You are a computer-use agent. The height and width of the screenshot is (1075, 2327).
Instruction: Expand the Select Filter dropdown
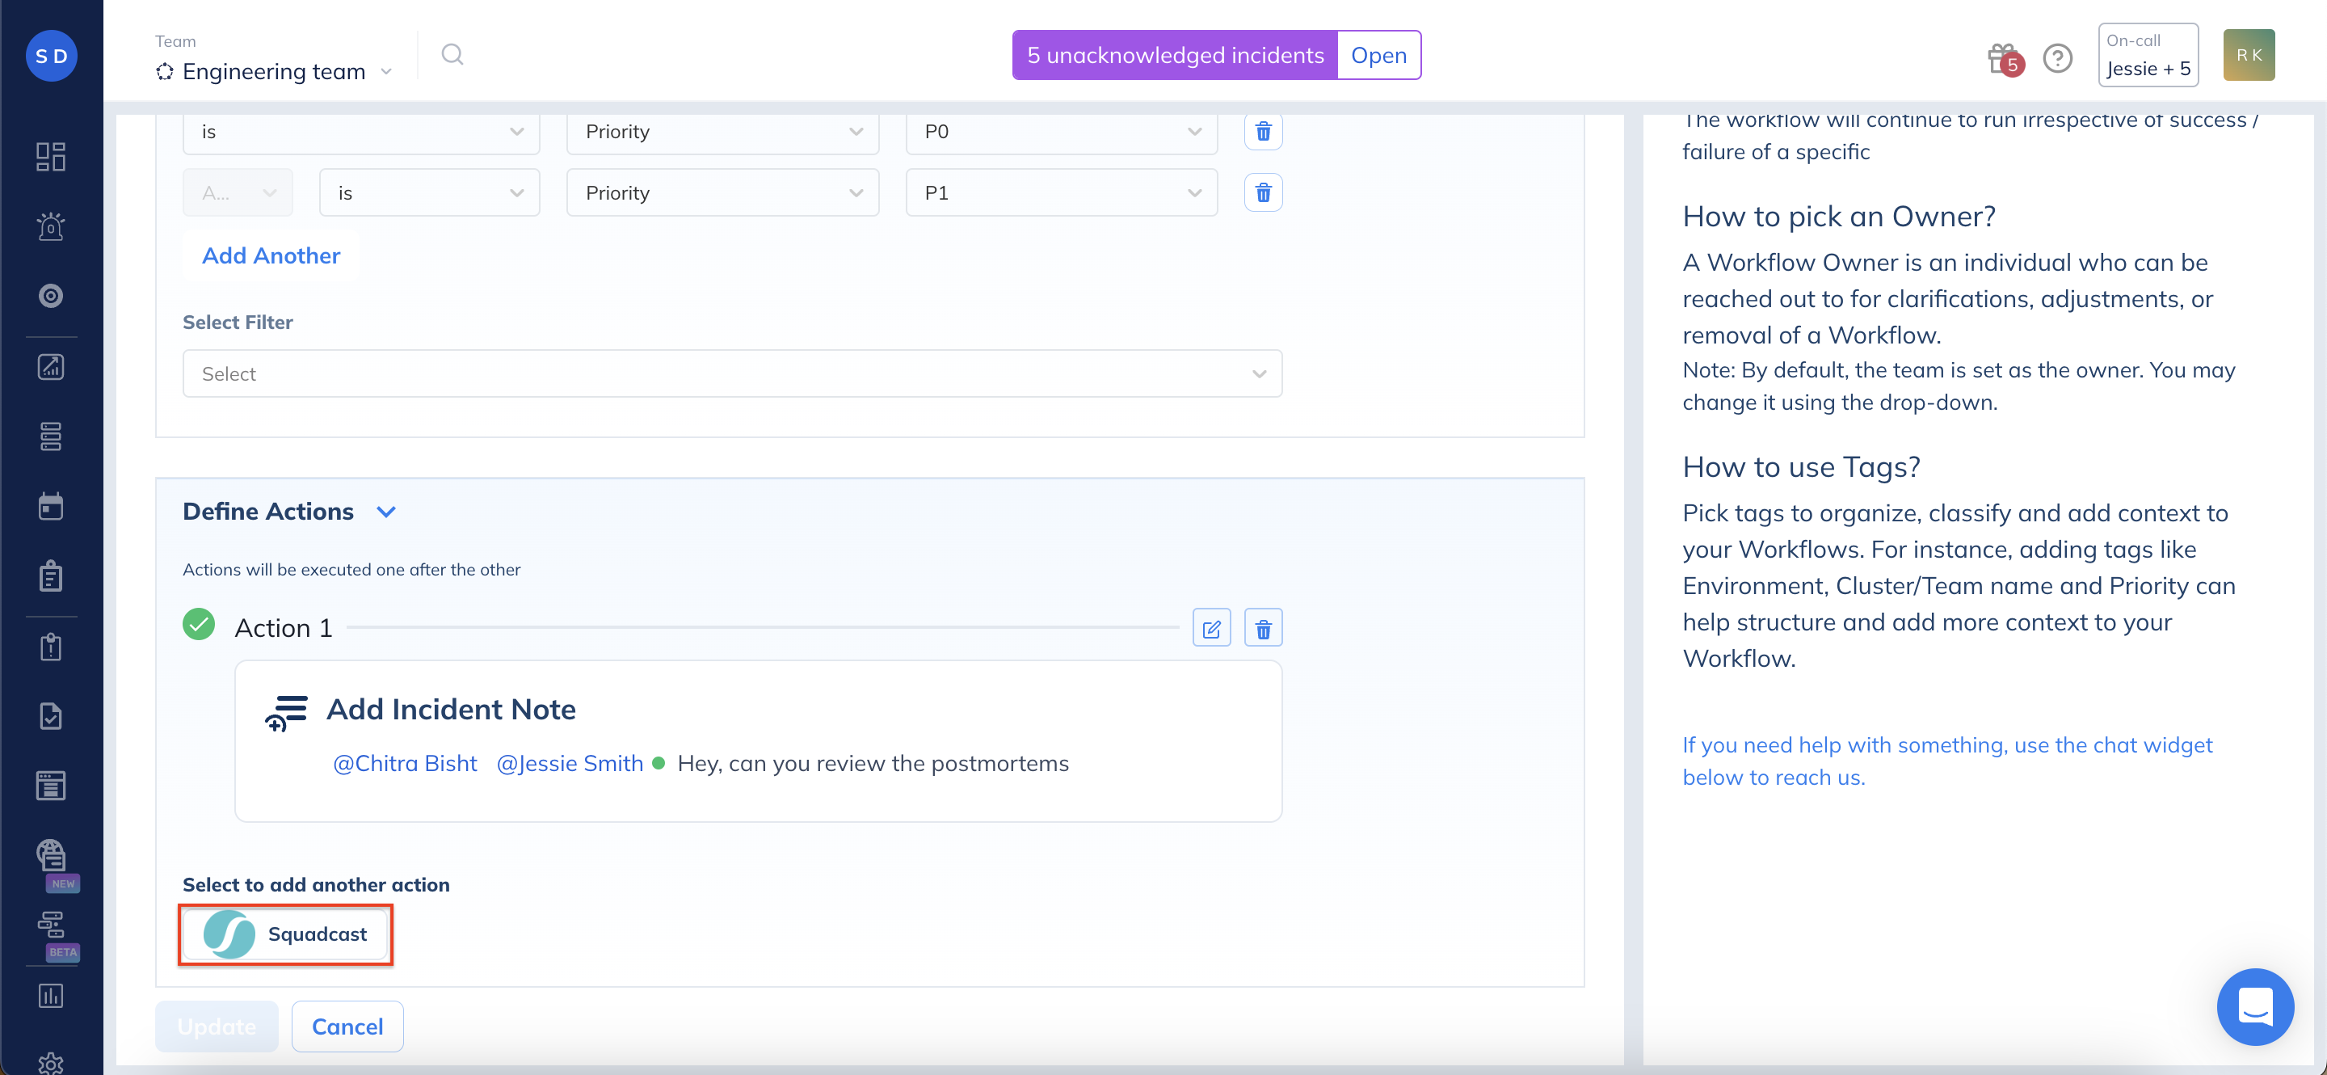click(732, 374)
